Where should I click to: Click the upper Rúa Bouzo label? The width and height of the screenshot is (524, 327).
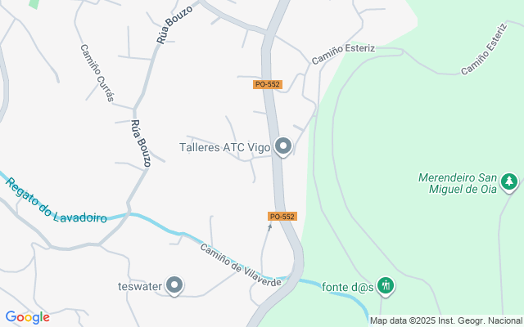174,25
